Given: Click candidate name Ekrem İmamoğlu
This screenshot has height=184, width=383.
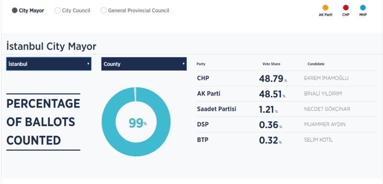Looking at the screenshot, I should (326, 78).
